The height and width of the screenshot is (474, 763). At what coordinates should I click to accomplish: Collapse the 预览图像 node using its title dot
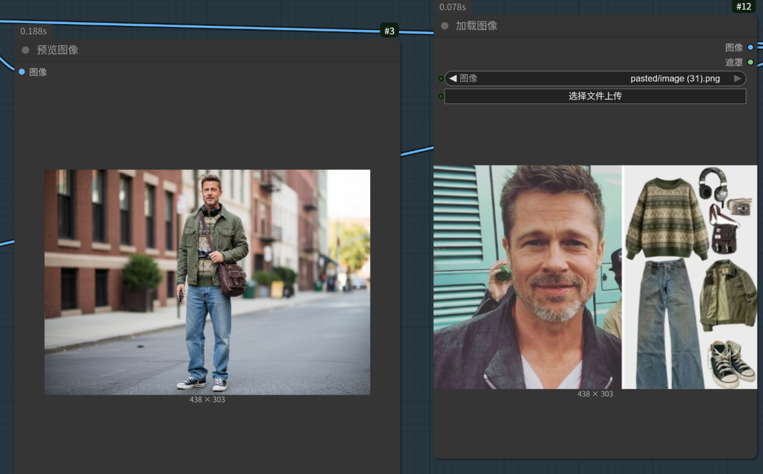point(25,50)
